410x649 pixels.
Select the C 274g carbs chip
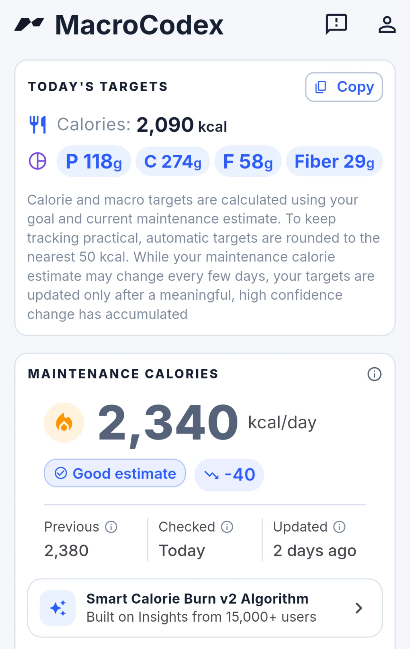tap(173, 161)
